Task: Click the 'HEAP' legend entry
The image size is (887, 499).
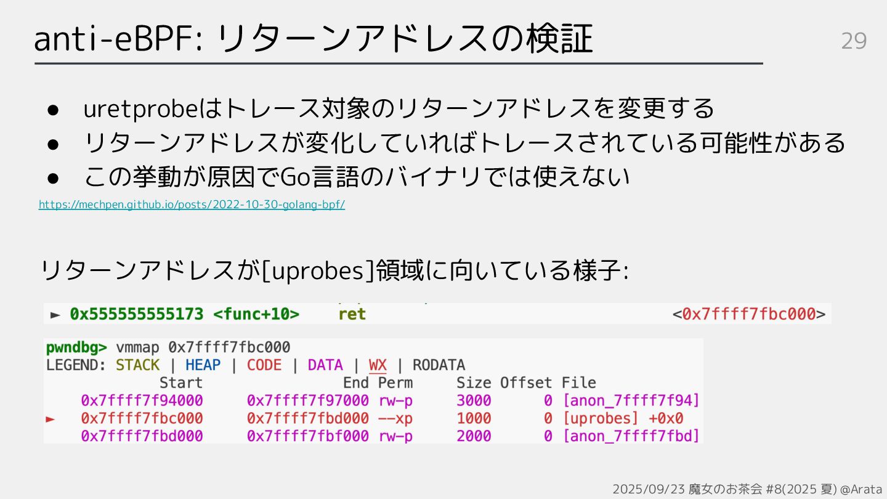Action: coord(203,365)
